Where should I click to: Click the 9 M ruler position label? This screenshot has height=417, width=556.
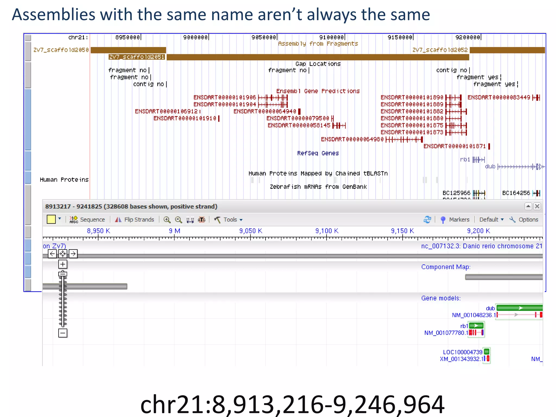[x=174, y=231]
